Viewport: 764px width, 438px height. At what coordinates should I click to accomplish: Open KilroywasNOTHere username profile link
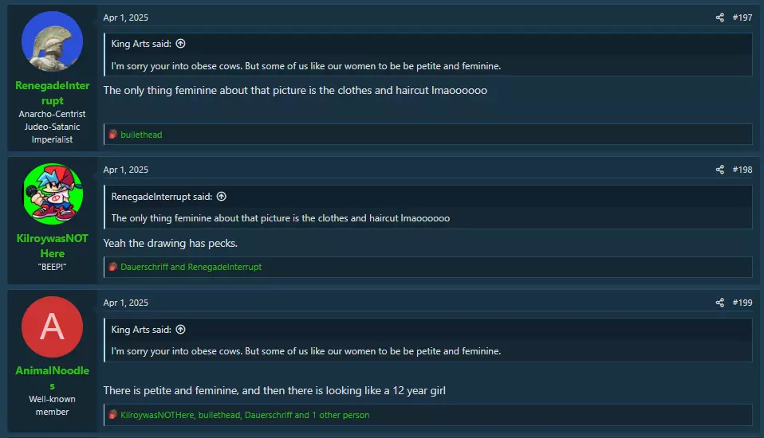click(52, 246)
